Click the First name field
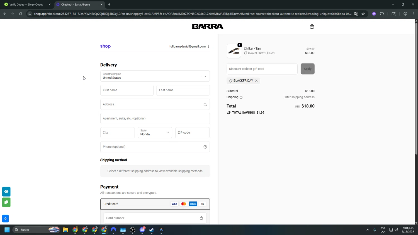 127,90
